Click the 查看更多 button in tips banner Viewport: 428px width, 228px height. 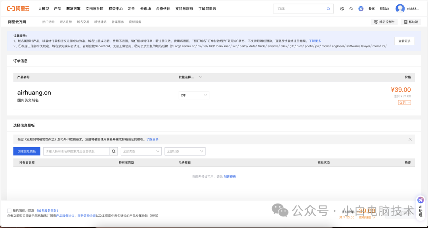405,41
